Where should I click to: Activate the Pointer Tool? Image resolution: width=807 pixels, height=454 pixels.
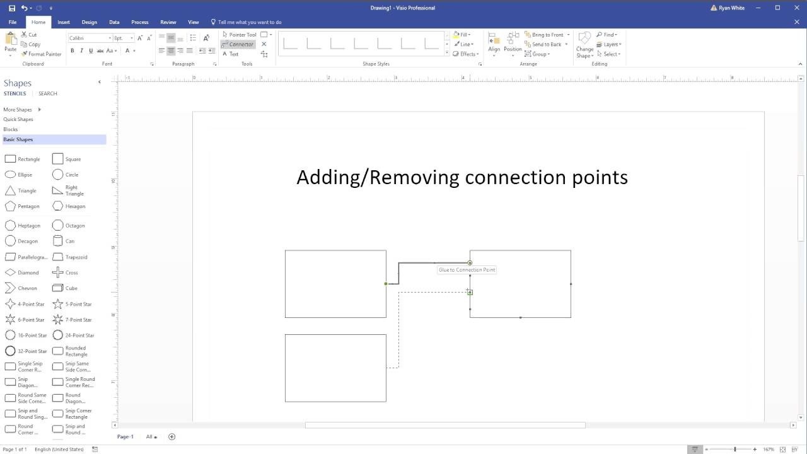coord(239,35)
